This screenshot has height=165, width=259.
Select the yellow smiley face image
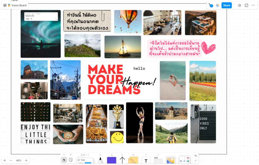117,137
